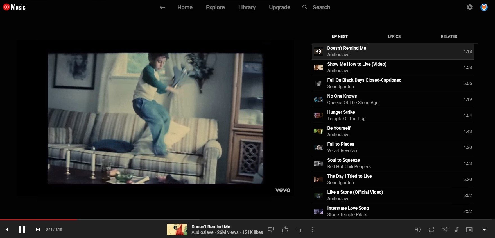Click Be Yourself thumbnail
The width and height of the screenshot is (495, 238).
pyautogui.click(x=318, y=131)
